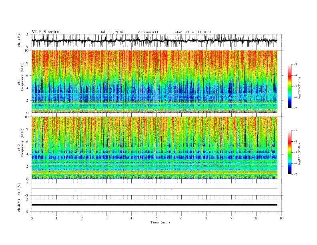Click the "5" upper tick on ch.1(V) axis
This screenshot has height=245, width=317.
pos(28,34)
